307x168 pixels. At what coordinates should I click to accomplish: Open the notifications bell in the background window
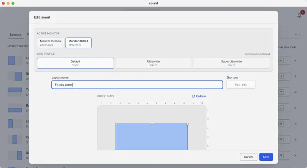[x=299, y=15]
